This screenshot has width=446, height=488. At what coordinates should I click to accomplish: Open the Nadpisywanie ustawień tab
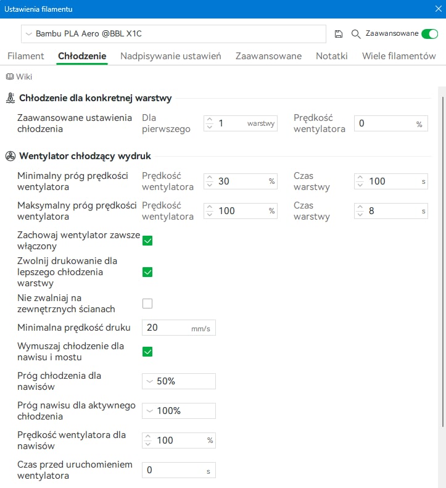pyautogui.click(x=170, y=56)
